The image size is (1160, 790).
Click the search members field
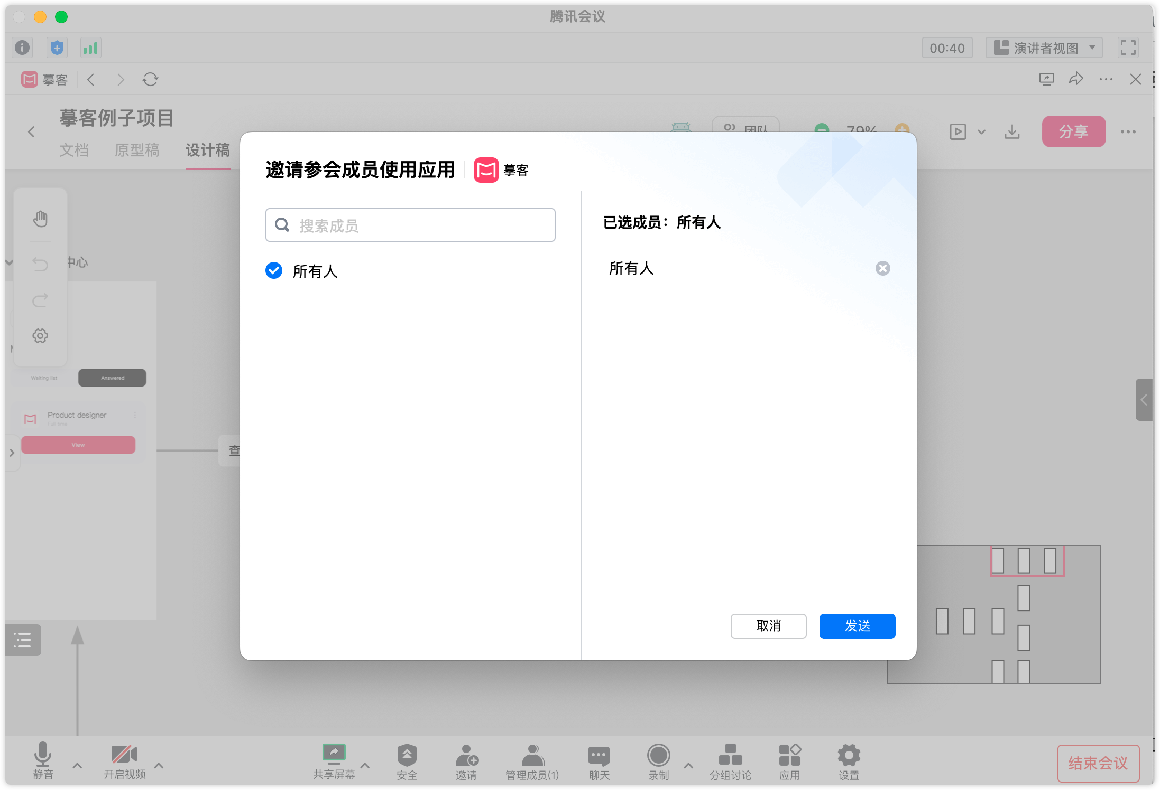click(x=410, y=225)
